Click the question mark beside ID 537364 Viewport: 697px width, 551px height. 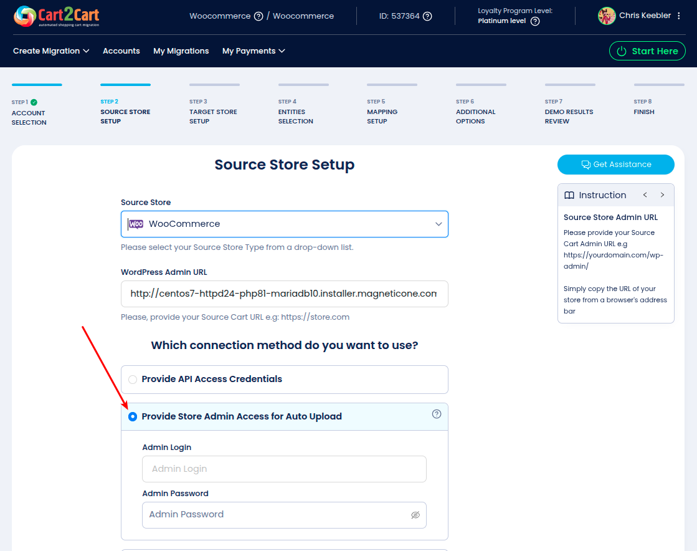(427, 16)
